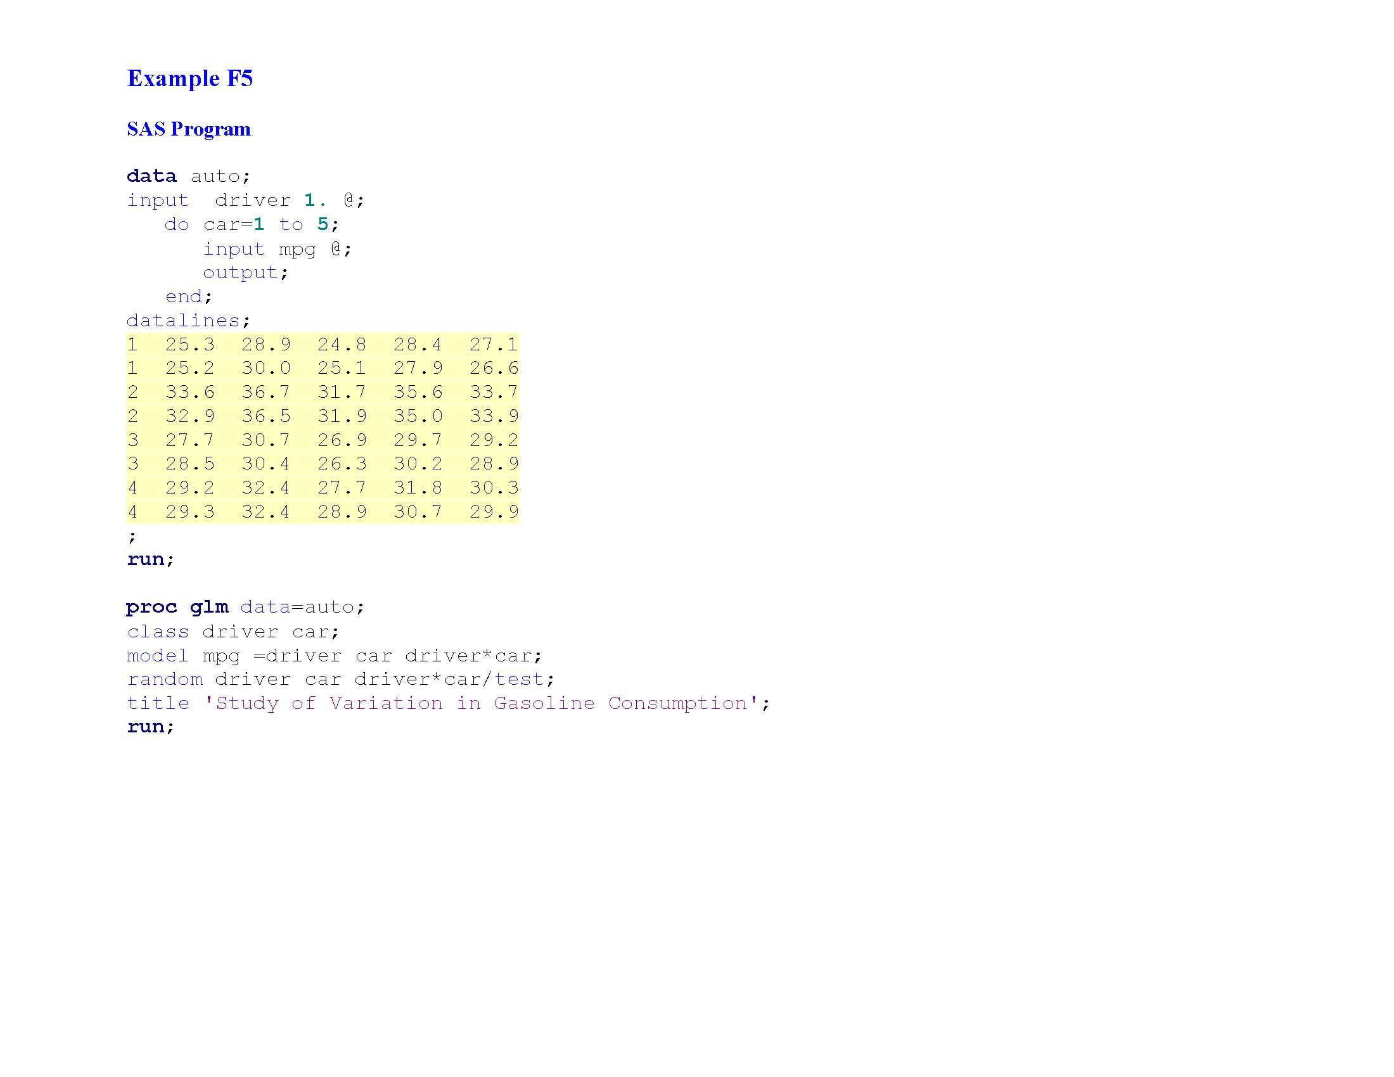
Task: Select the 'class driver car;' statement
Action: tap(232, 631)
